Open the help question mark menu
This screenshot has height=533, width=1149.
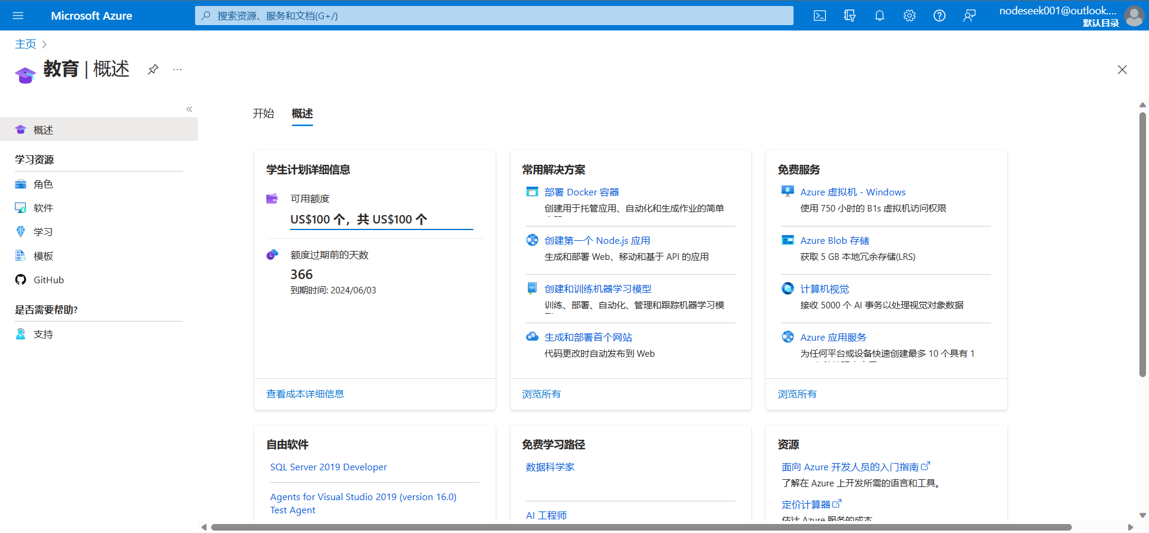click(x=940, y=16)
